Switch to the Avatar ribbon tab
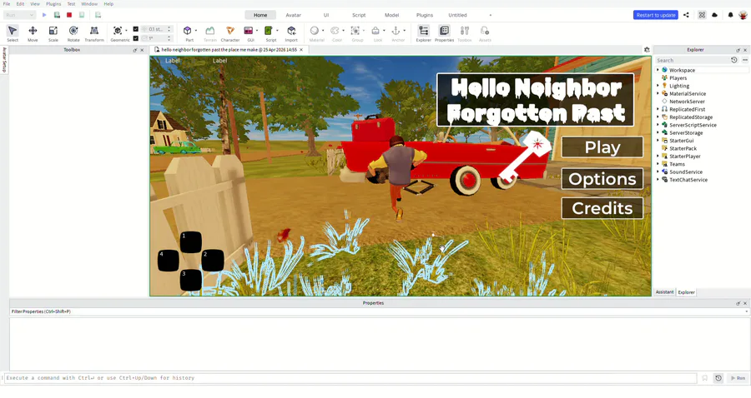This screenshot has width=751, height=398. tap(293, 15)
